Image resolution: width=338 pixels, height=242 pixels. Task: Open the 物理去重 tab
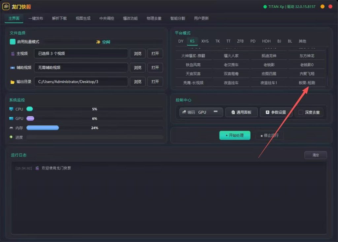pos(154,18)
